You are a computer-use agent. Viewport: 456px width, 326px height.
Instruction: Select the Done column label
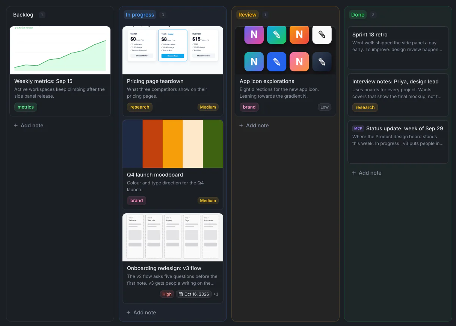coord(358,15)
